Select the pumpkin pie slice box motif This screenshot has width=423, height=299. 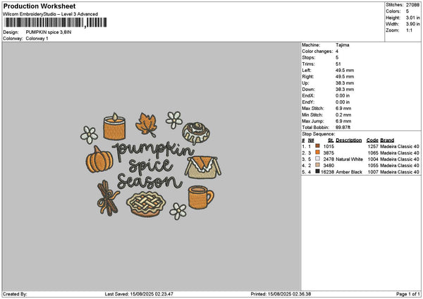(x=203, y=167)
